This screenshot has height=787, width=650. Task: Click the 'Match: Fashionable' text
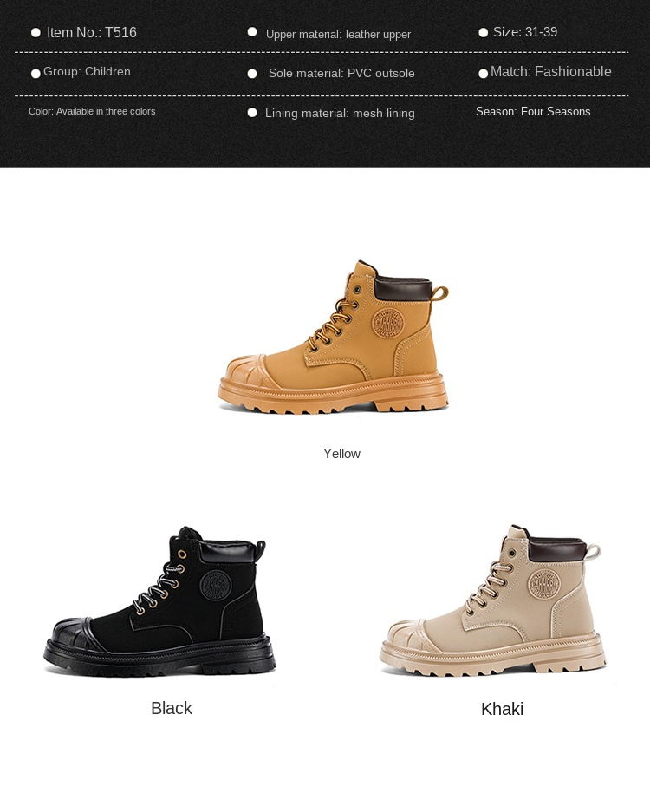(x=551, y=72)
